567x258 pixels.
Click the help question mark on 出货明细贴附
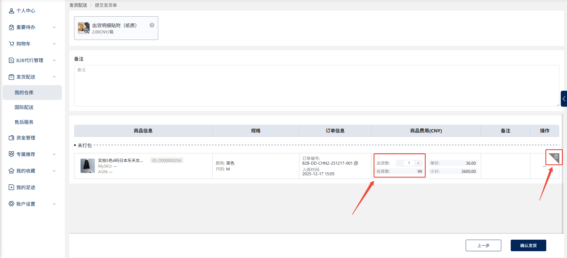click(152, 25)
